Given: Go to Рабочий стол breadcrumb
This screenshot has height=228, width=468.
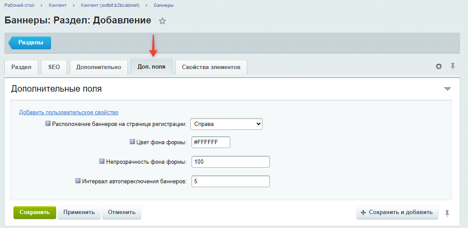Looking at the screenshot, I should click(x=20, y=5).
